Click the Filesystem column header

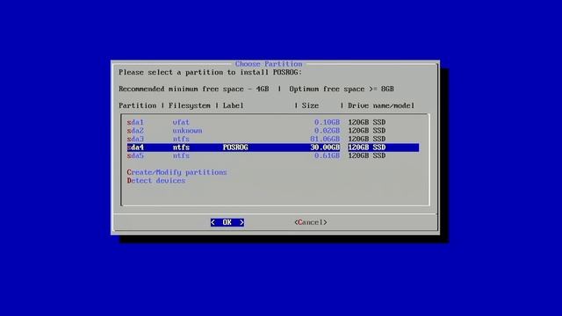point(190,105)
